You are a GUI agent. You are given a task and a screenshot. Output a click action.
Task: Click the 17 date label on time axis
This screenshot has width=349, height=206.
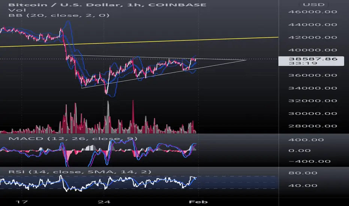point(22,202)
